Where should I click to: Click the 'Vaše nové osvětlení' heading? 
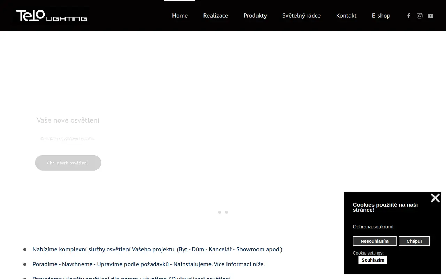click(68, 120)
